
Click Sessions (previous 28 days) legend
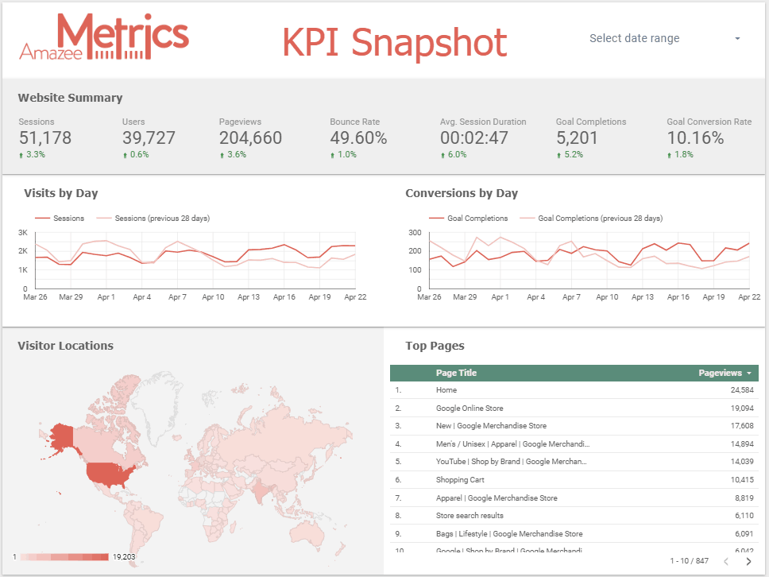[x=153, y=219]
